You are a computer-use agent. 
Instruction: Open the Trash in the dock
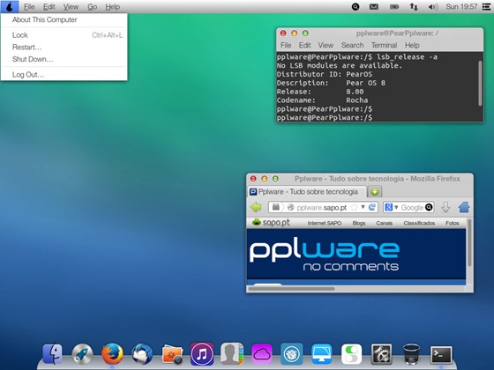[411, 354]
